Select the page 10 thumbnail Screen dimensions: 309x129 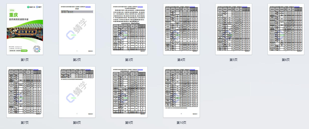tap(181, 92)
